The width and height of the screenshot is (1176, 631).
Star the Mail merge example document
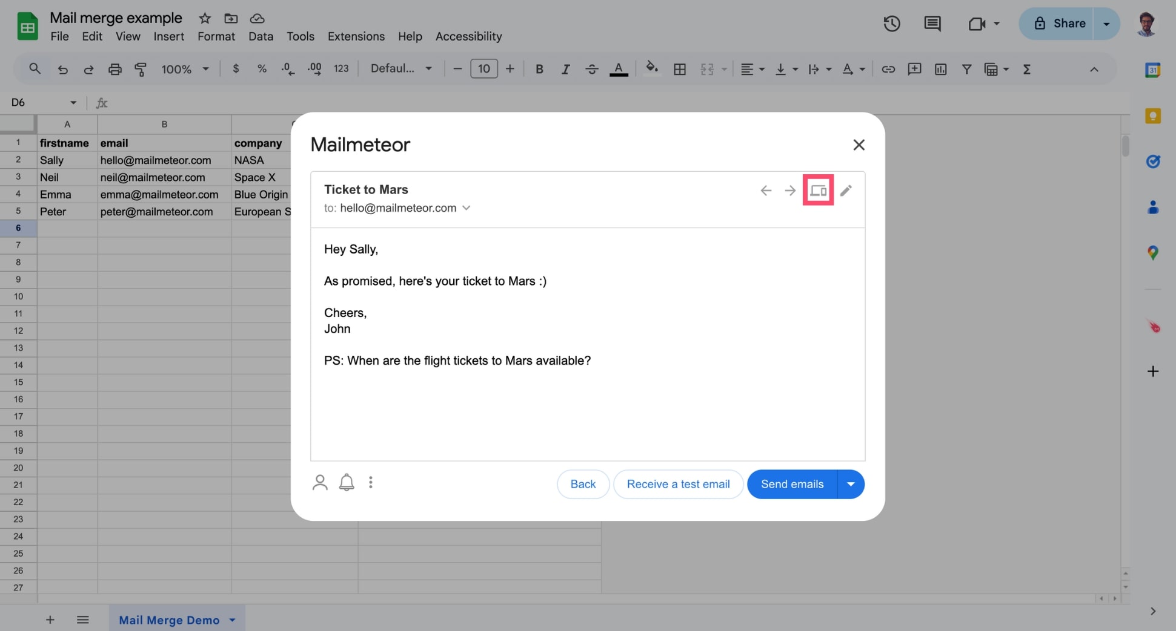pyautogui.click(x=205, y=18)
